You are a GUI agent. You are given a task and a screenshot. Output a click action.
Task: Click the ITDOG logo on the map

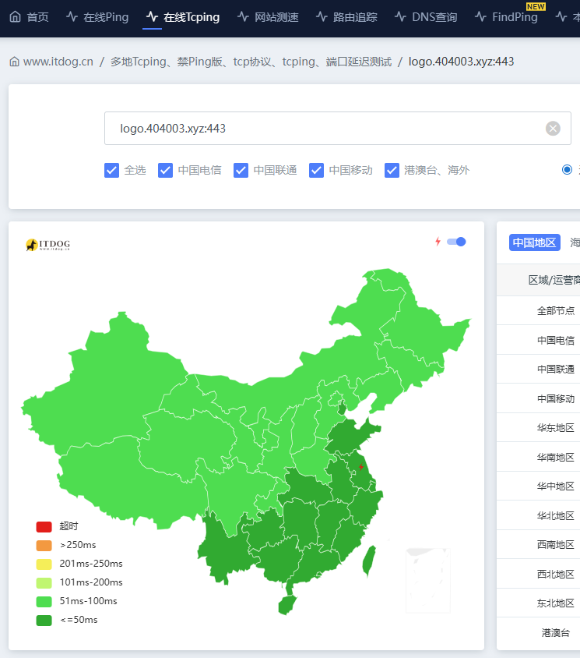tap(47, 245)
